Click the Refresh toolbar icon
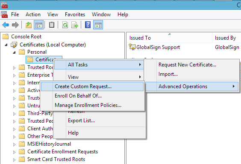Image resolution: width=241 pixels, height=164 pixels. coord(65,25)
